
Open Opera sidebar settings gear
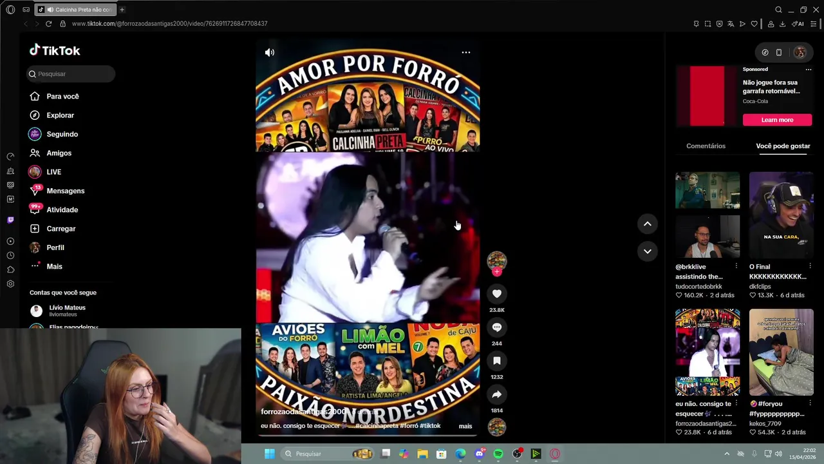click(x=10, y=284)
